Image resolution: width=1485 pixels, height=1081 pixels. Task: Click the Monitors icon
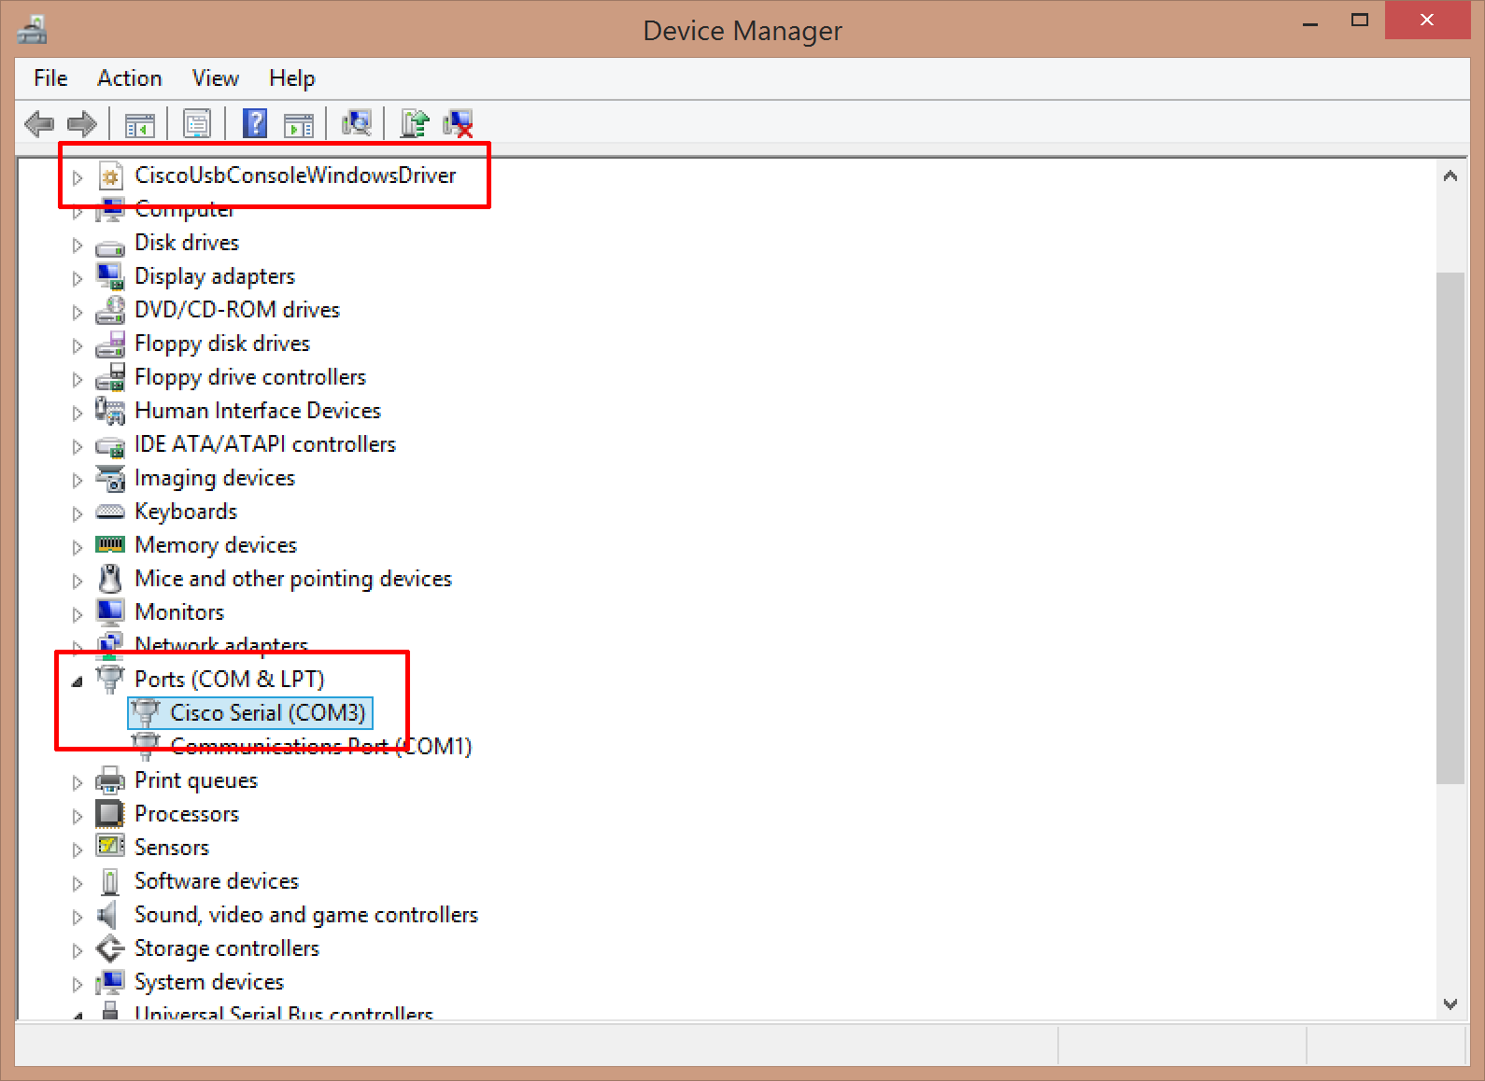110,612
